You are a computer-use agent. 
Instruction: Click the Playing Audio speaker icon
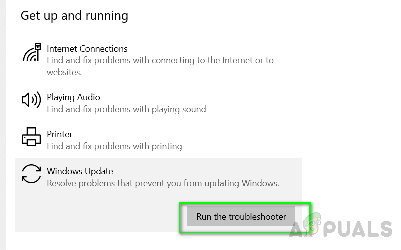(x=31, y=100)
